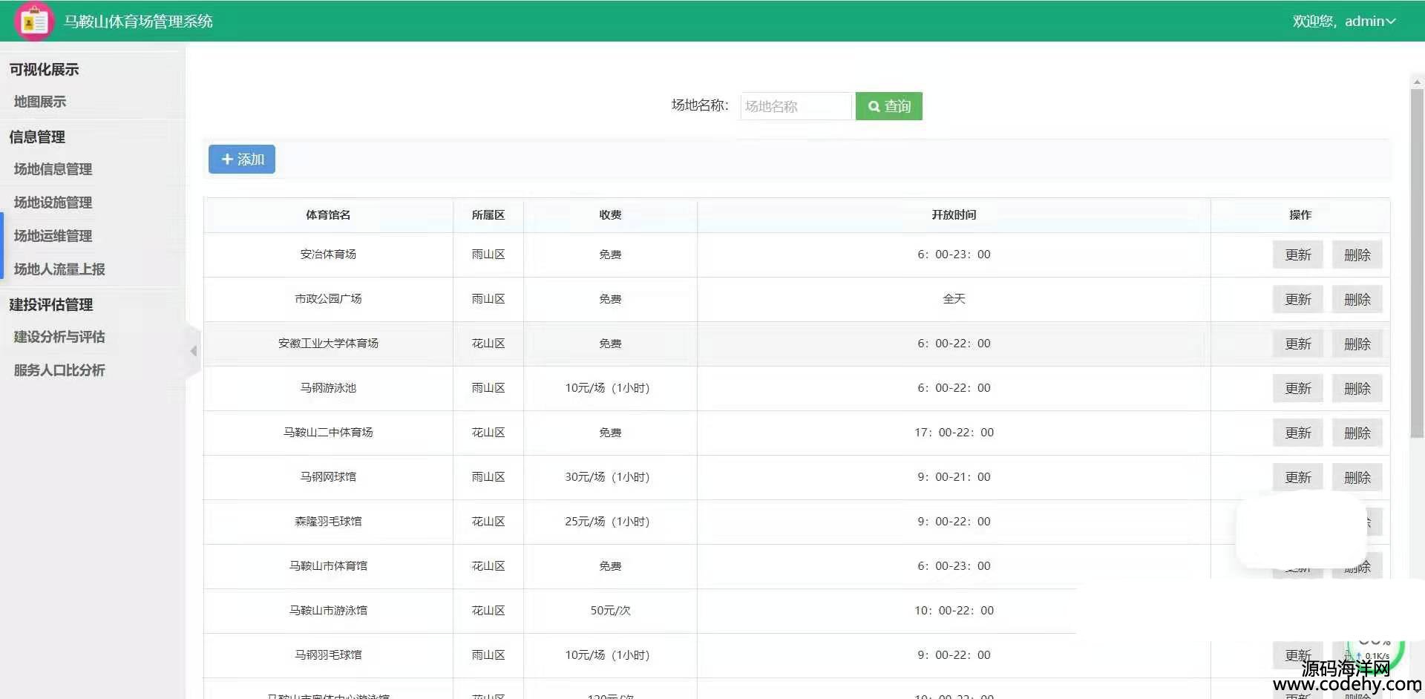Open 建设分析与评估 menu item
1425x699 pixels.
59,337
